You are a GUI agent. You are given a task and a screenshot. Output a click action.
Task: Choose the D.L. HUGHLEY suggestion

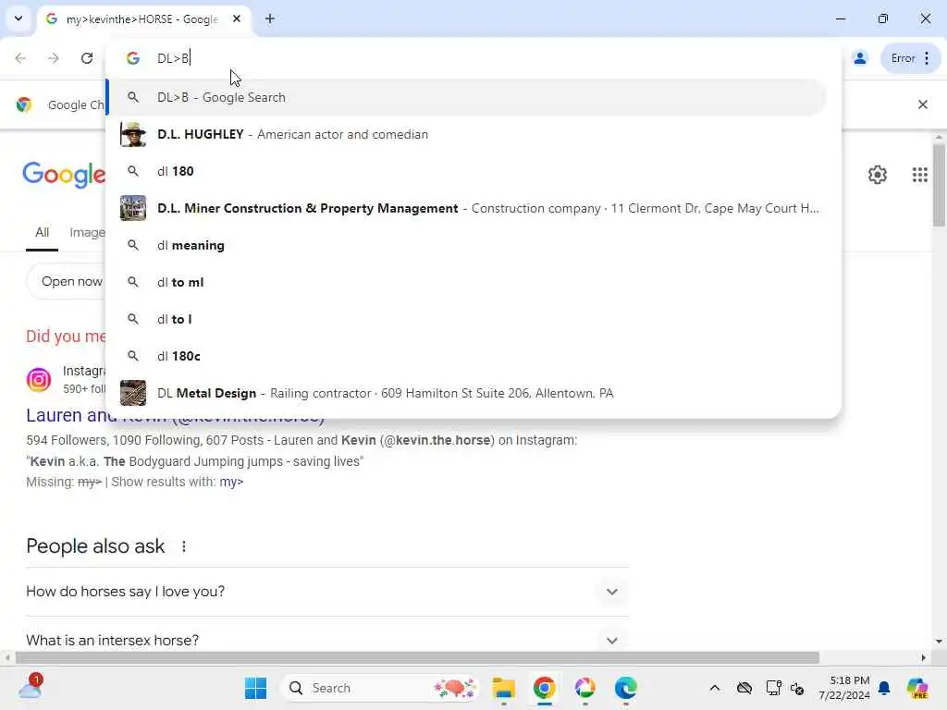[466, 134]
